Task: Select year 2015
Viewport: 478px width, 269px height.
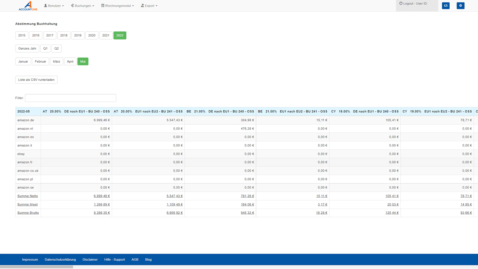Action: coord(22,35)
